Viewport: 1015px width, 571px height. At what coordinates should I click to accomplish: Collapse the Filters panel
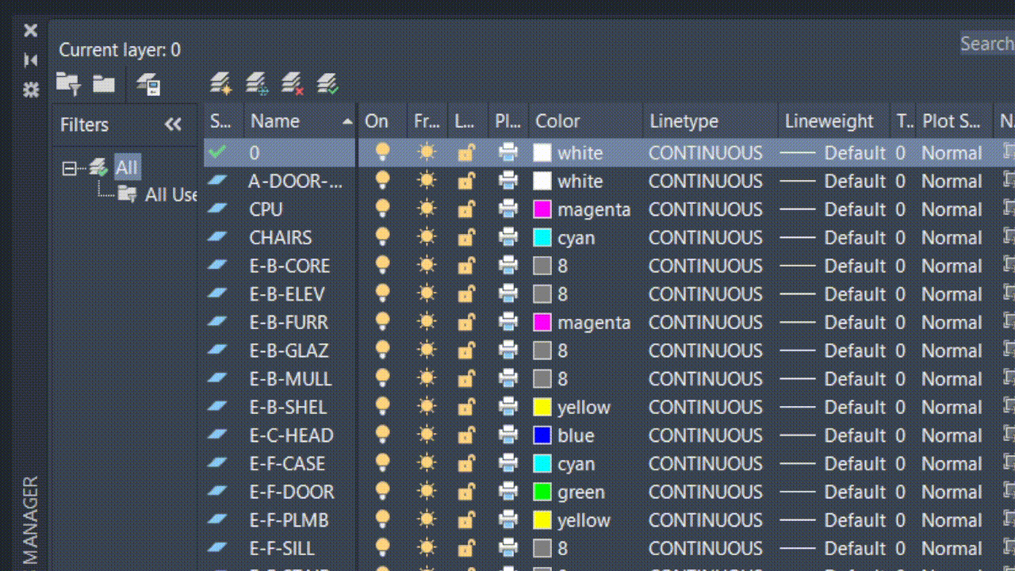[x=173, y=125]
